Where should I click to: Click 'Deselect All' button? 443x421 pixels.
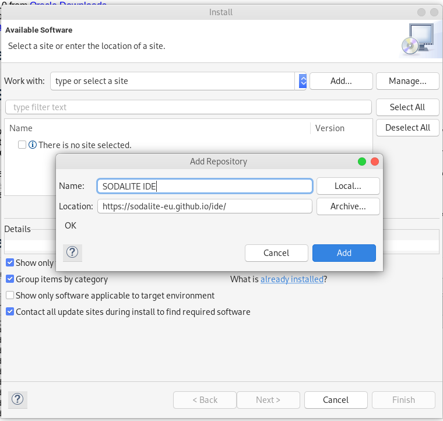pyautogui.click(x=407, y=128)
